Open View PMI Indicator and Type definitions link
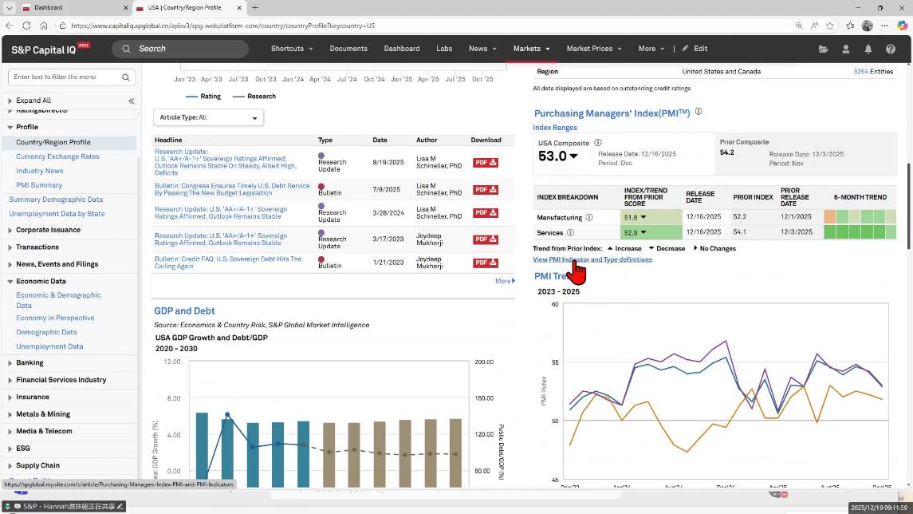Screen dimensions: 913x514 (x=592, y=259)
